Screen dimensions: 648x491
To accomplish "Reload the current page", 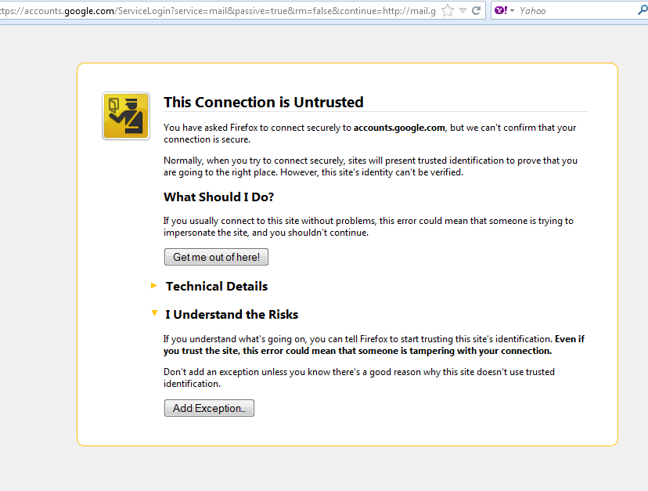I will tap(476, 10).
